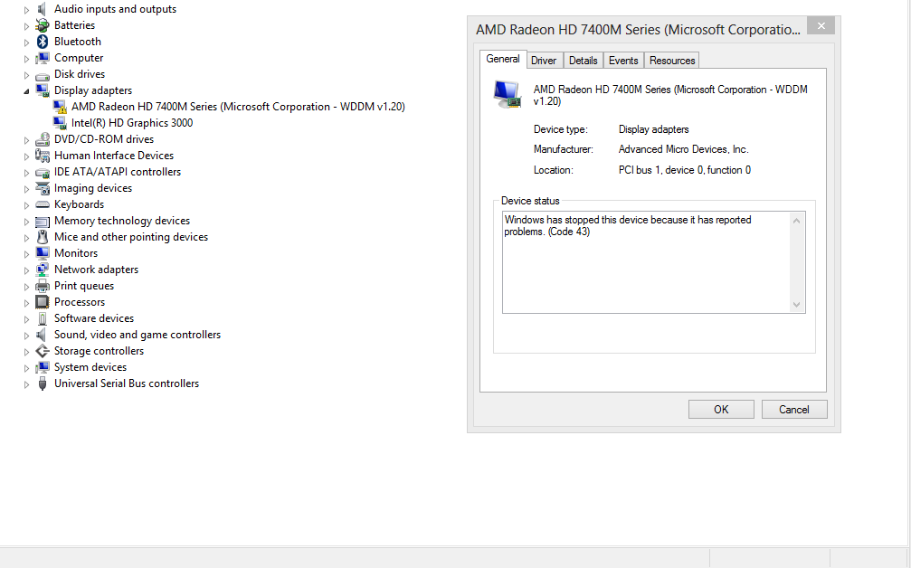Image resolution: width=911 pixels, height=568 pixels.
Task: Expand the Disk drives node
Action: coord(26,75)
